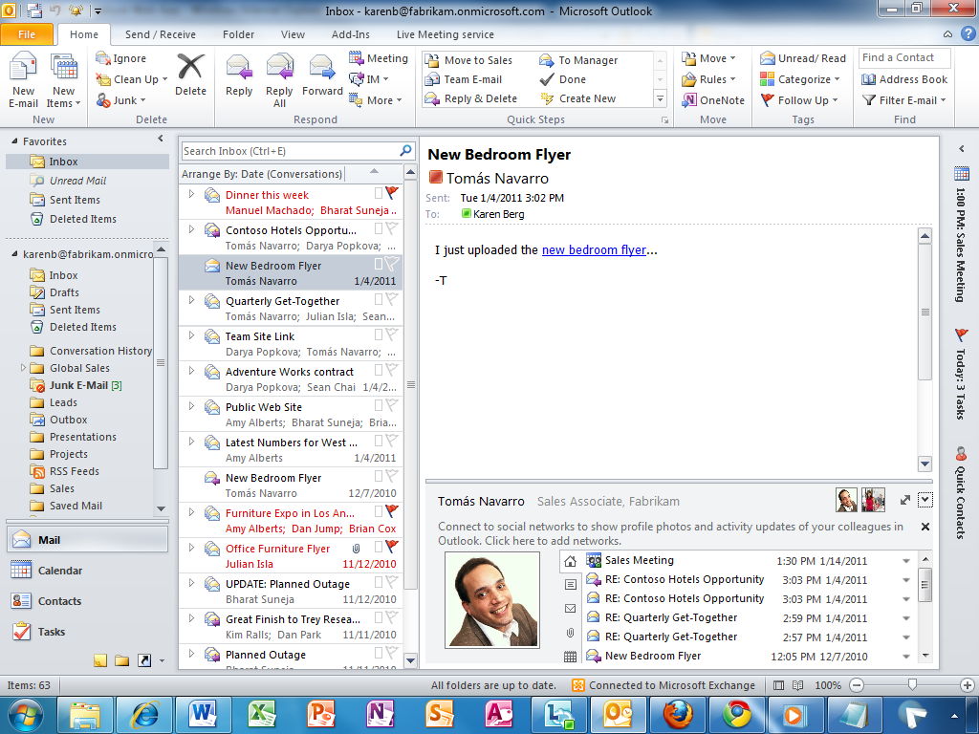
Task: Open the Follow Up flag menu
Action: pyautogui.click(x=799, y=99)
